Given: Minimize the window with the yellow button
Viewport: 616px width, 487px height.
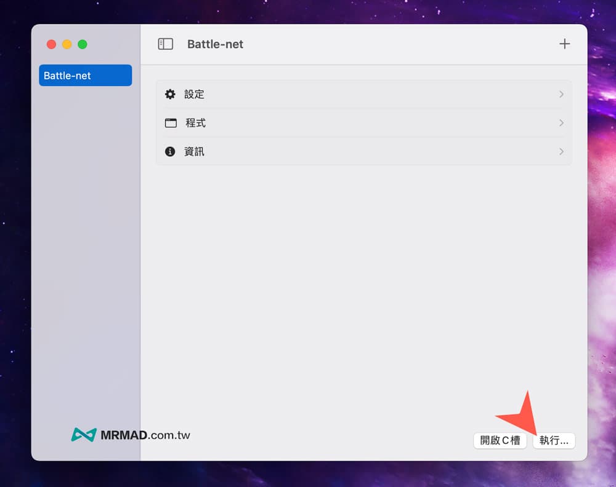Looking at the screenshot, I should click(67, 44).
